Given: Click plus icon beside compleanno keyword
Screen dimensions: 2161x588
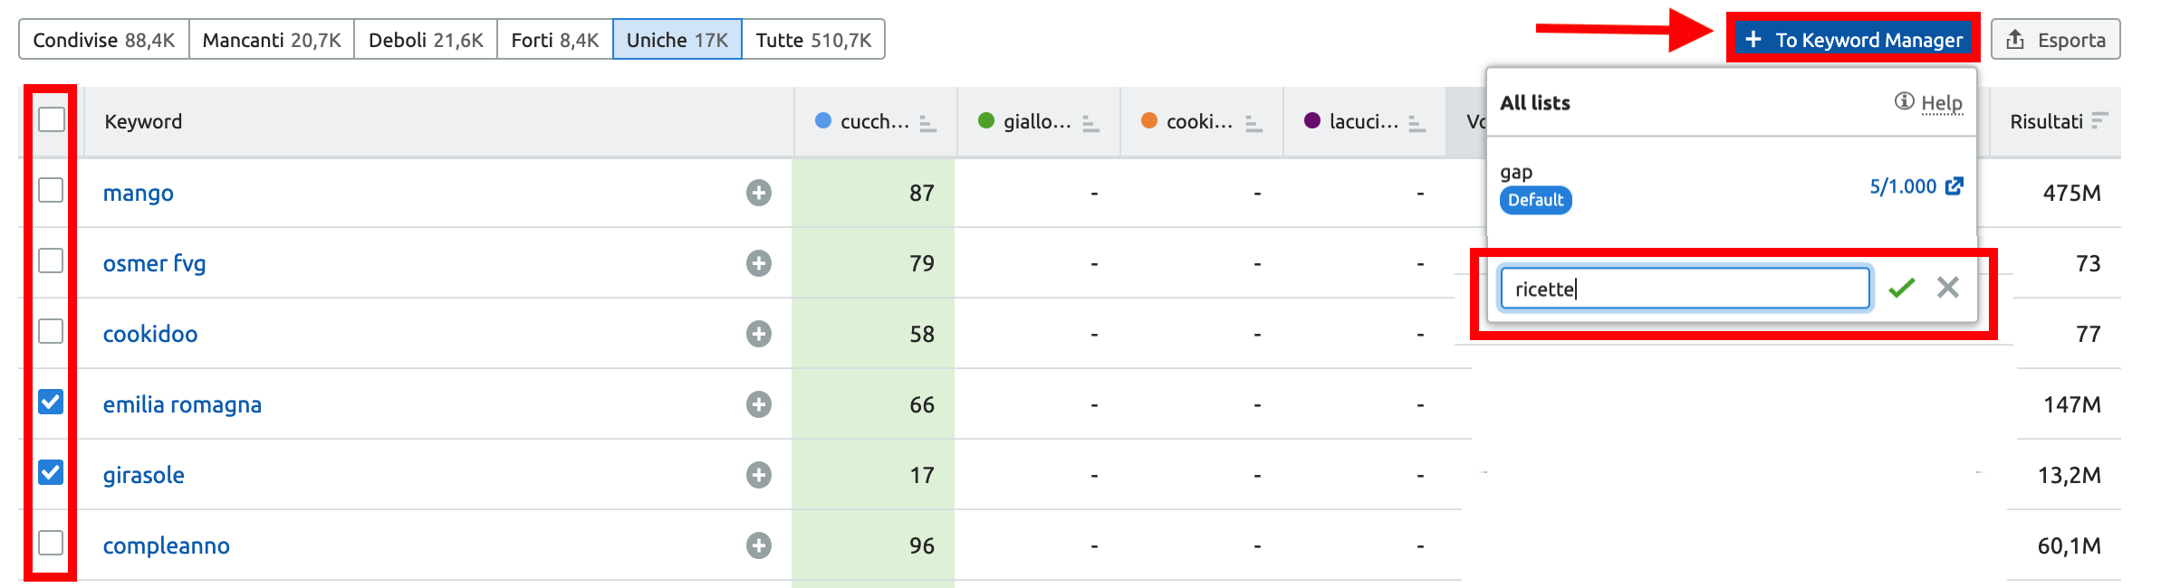Looking at the screenshot, I should tap(758, 545).
